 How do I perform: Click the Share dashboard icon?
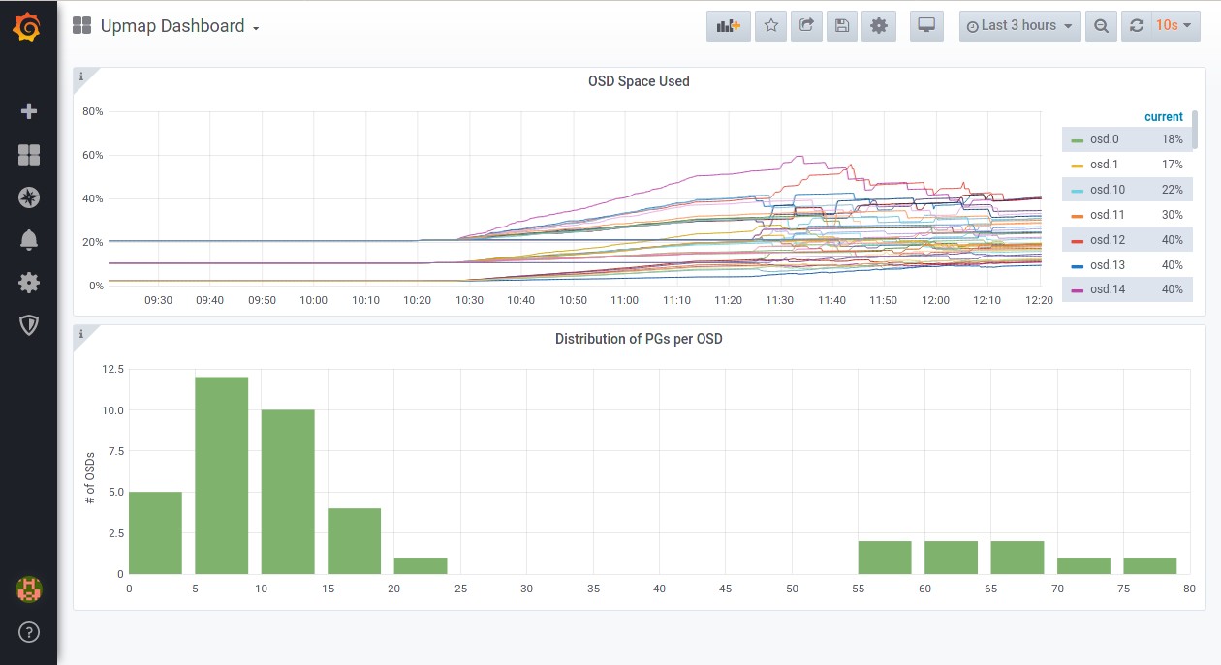[806, 26]
